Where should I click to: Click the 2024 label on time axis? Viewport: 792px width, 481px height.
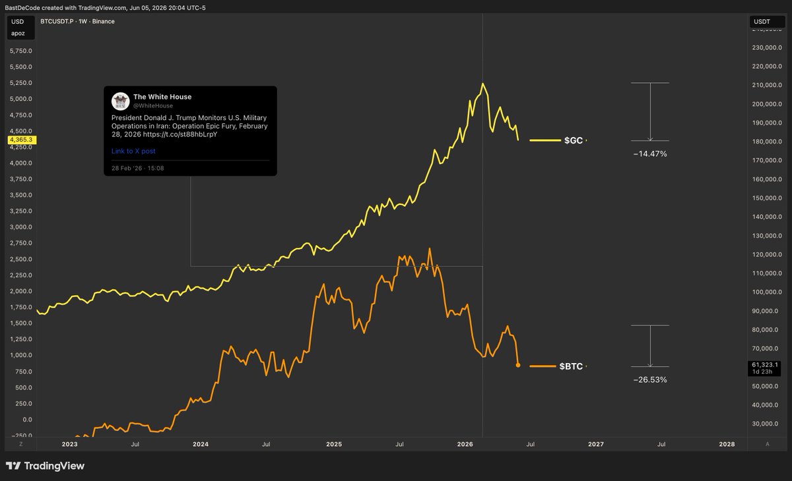click(201, 445)
